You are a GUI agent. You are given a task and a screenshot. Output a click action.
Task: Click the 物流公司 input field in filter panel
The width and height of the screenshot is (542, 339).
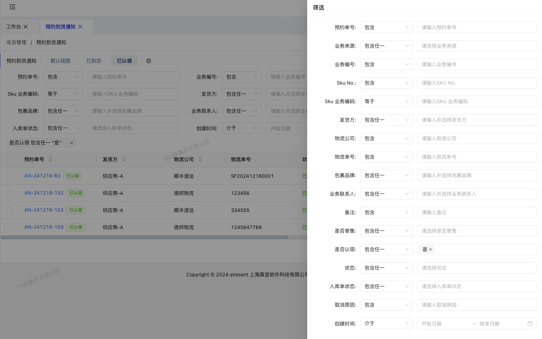(476, 138)
